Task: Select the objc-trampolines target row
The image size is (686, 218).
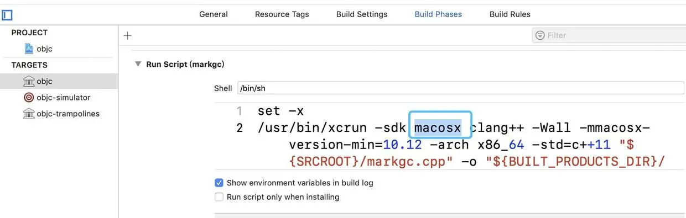Action: click(x=59, y=114)
